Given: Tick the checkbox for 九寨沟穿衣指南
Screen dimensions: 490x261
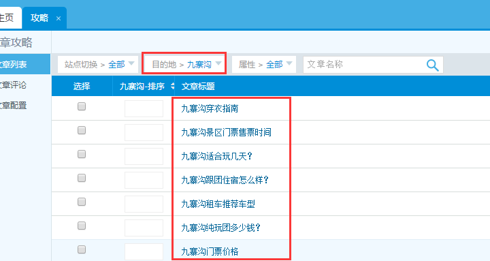Looking at the screenshot, I should tap(82, 106).
